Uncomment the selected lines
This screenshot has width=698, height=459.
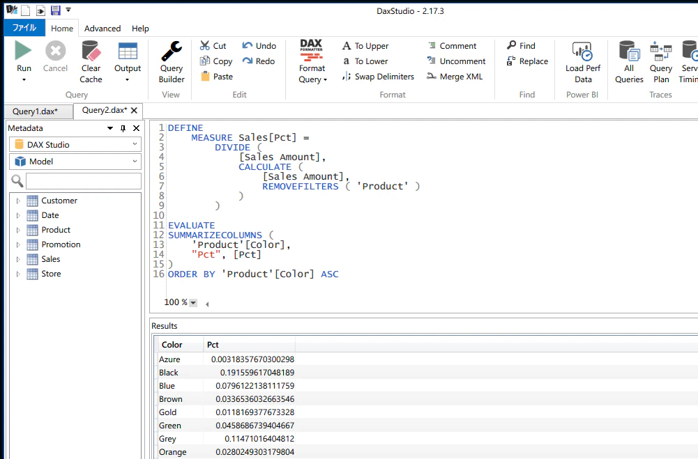pyautogui.click(x=456, y=61)
